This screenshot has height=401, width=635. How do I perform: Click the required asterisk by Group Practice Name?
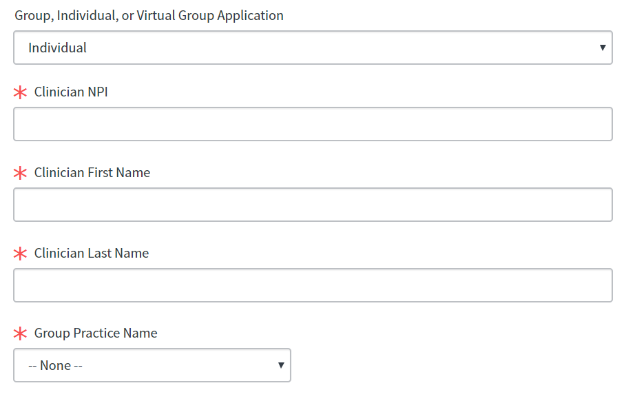[21, 334]
